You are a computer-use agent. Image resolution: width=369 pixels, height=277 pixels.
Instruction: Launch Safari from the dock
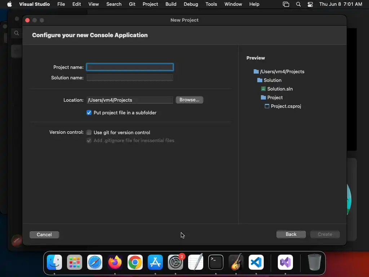coord(95,262)
